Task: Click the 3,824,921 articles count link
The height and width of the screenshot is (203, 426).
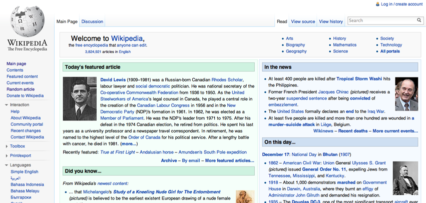Action: [x=93, y=51]
